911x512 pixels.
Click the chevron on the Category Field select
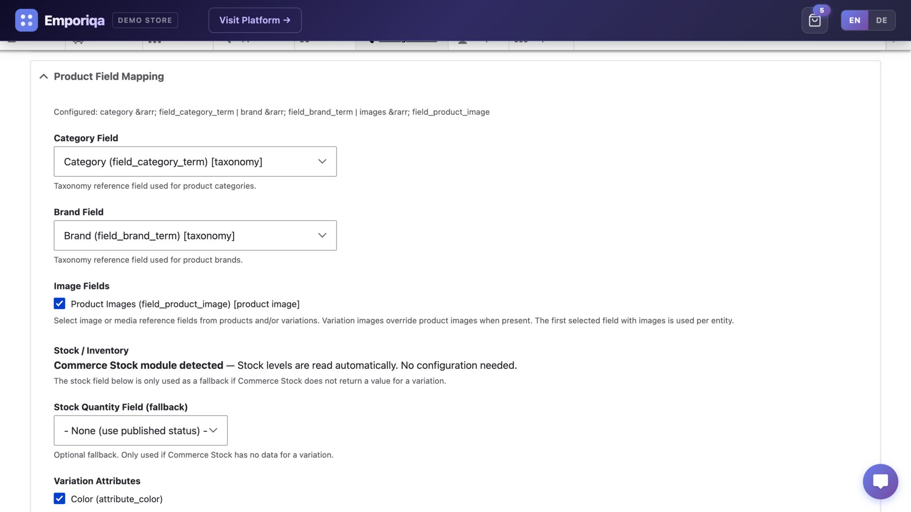tap(322, 161)
